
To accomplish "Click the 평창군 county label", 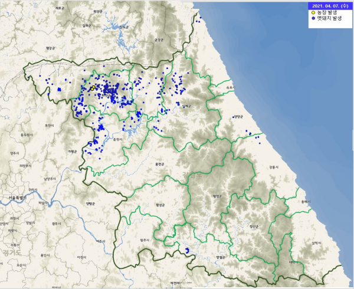I will [x=216, y=197].
